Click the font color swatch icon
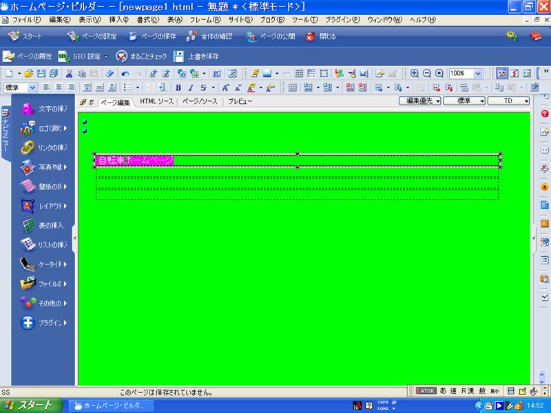 click(x=251, y=87)
